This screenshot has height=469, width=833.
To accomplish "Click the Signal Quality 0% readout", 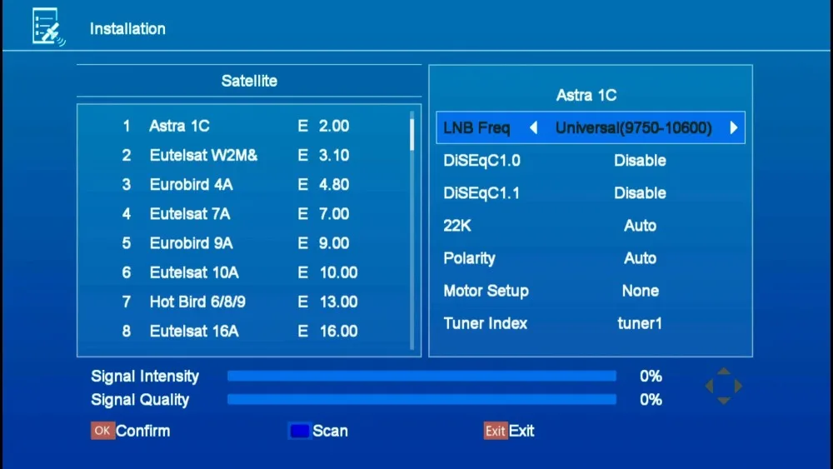I will (x=651, y=399).
